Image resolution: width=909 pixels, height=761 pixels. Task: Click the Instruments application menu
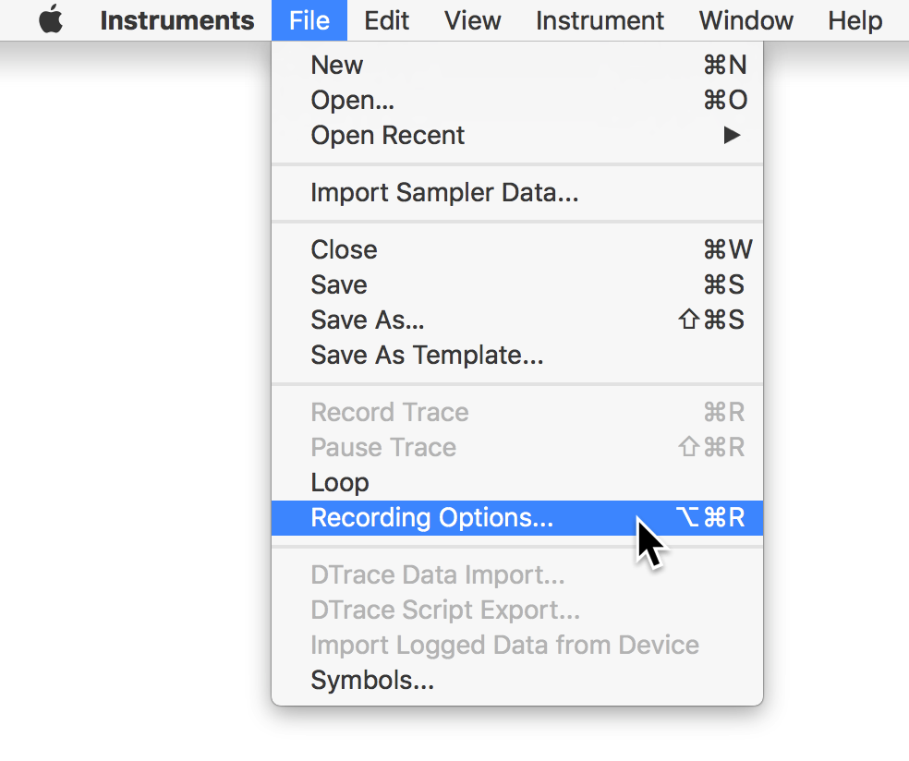177,19
